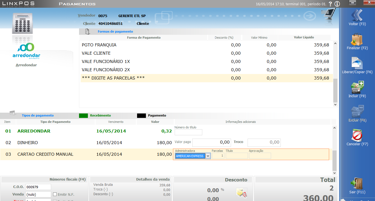Click the Desconto coin icon
Image resolution: width=375 pixels, height=201 pixels.
[241, 193]
